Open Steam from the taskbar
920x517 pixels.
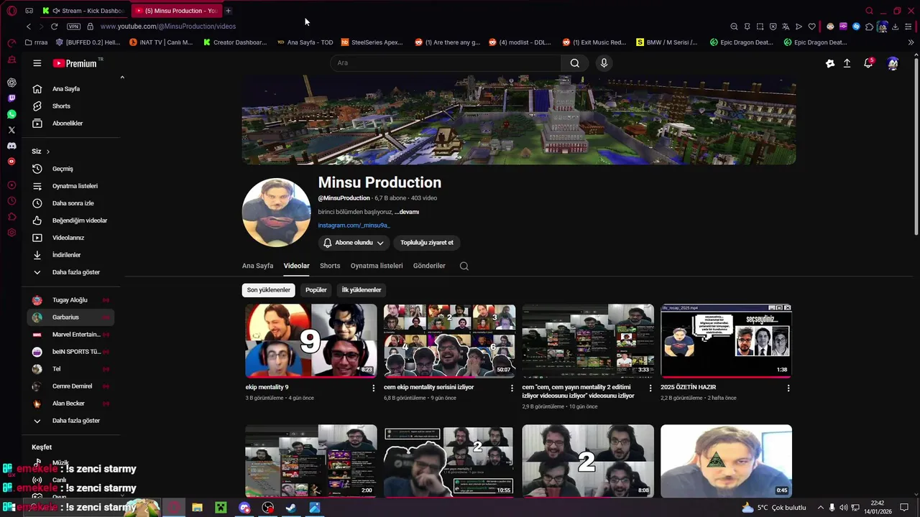(x=291, y=508)
